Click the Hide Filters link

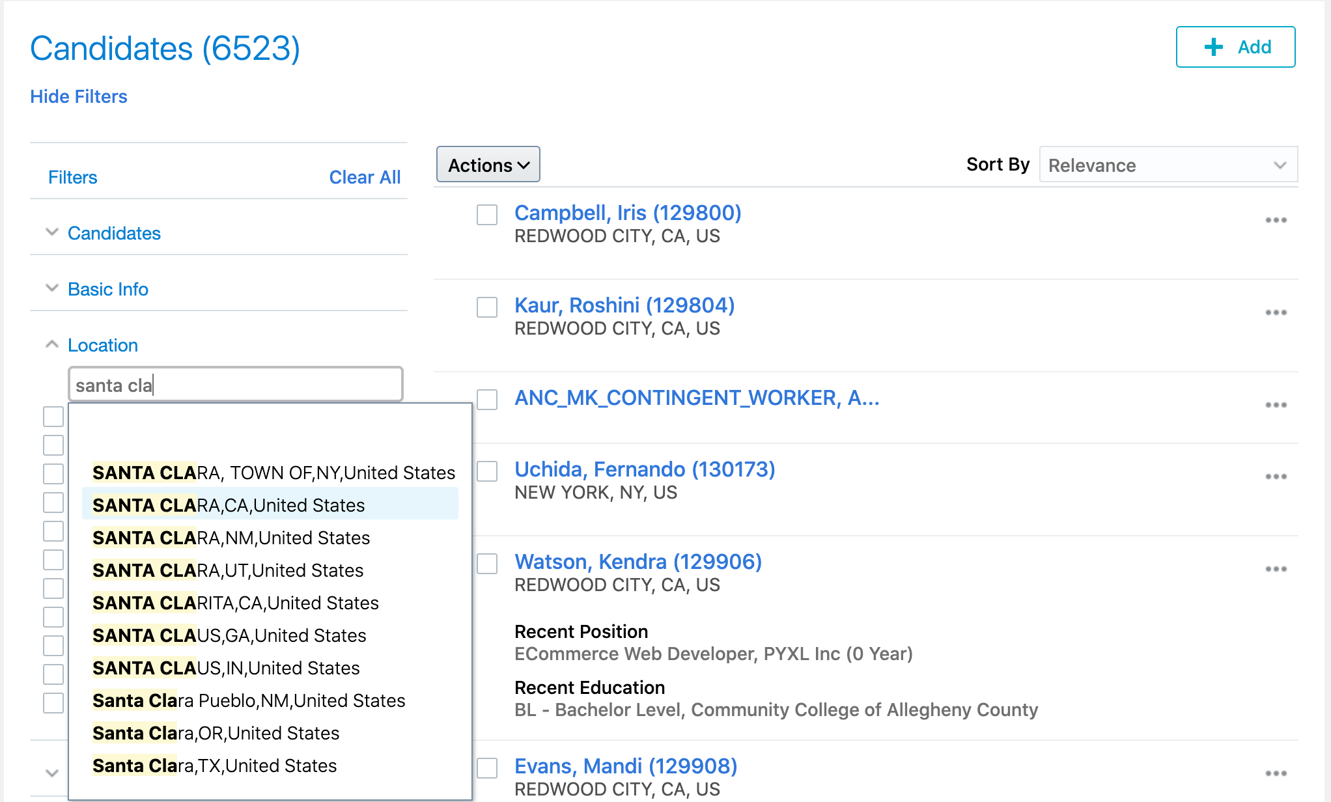point(79,96)
